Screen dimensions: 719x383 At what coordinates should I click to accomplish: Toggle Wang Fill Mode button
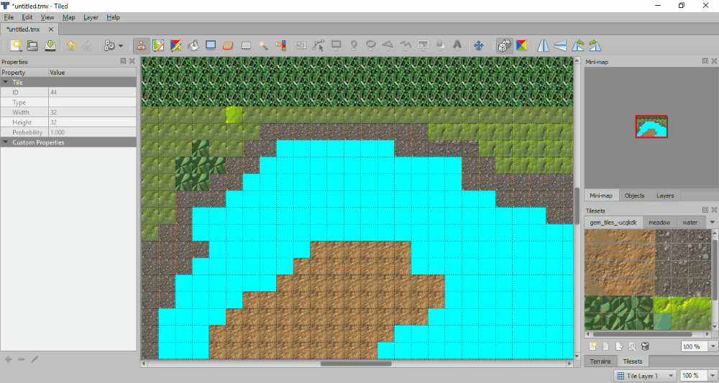tap(522, 45)
